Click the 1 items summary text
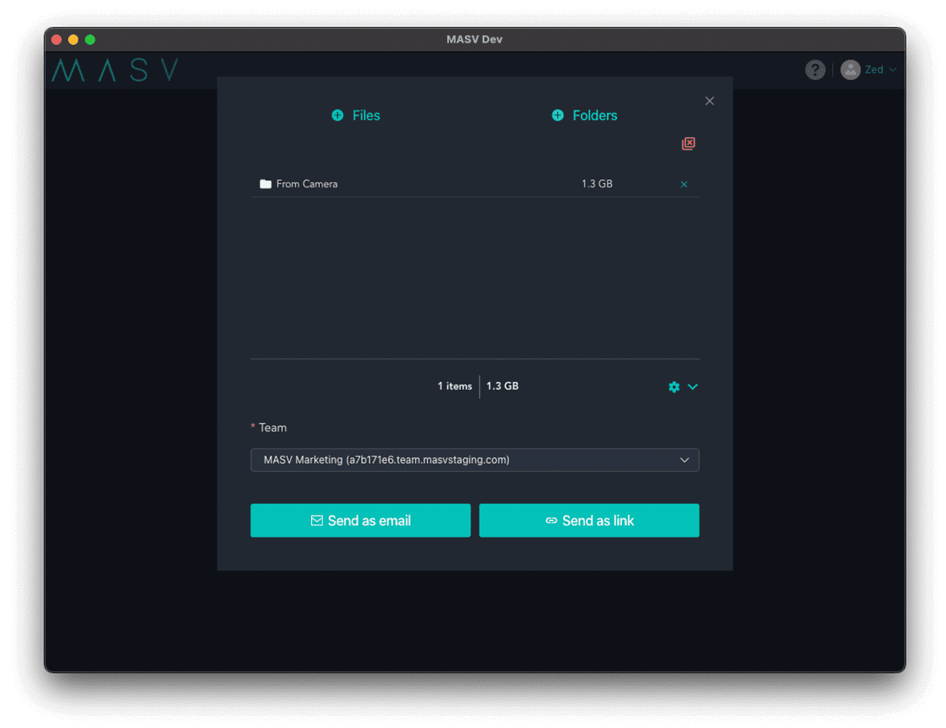946x728 pixels. [455, 386]
